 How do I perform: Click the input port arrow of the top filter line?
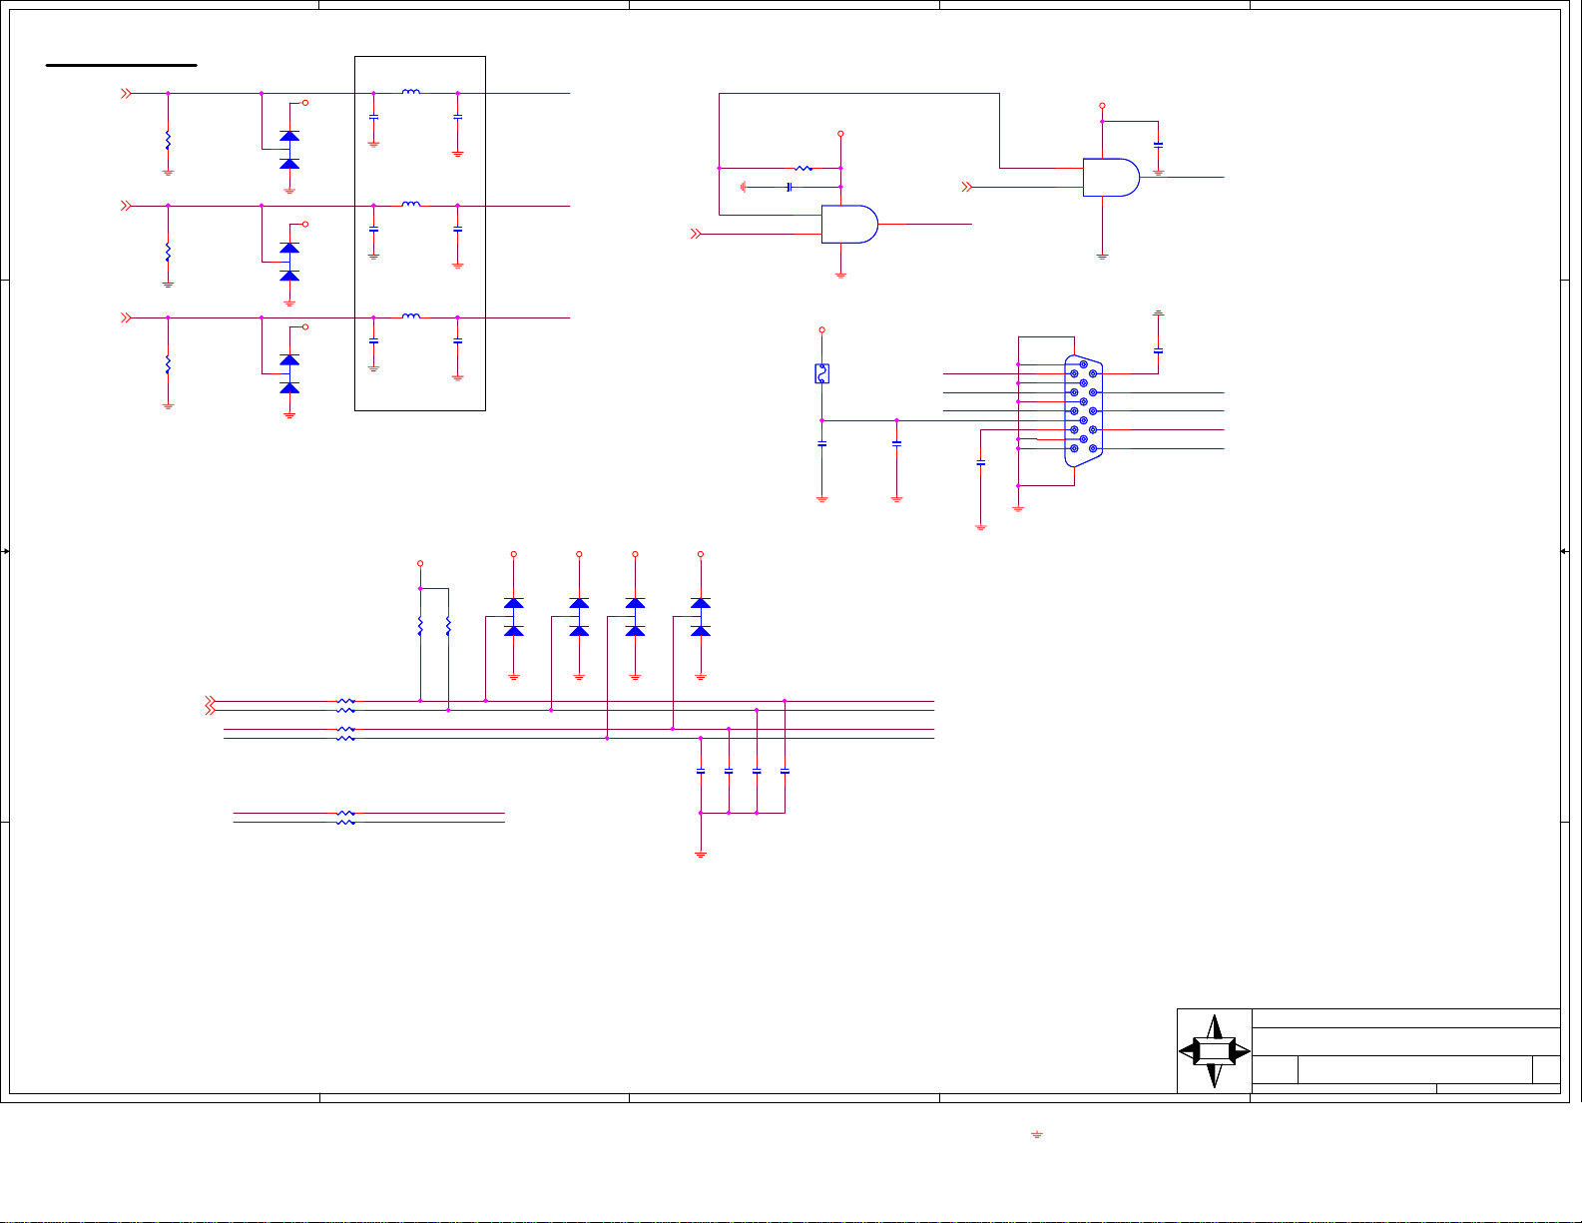[127, 93]
